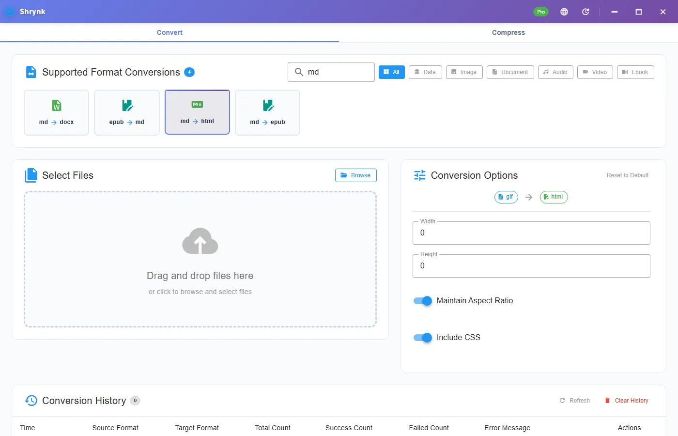This screenshot has width=678, height=436.
Task: Click the drag and drop files area
Action: tap(200, 259)
